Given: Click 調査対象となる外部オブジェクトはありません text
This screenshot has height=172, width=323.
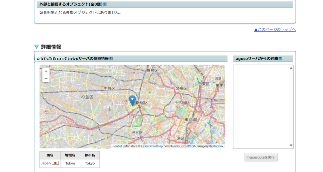Looking at the screenshot, I should (80, 13).
